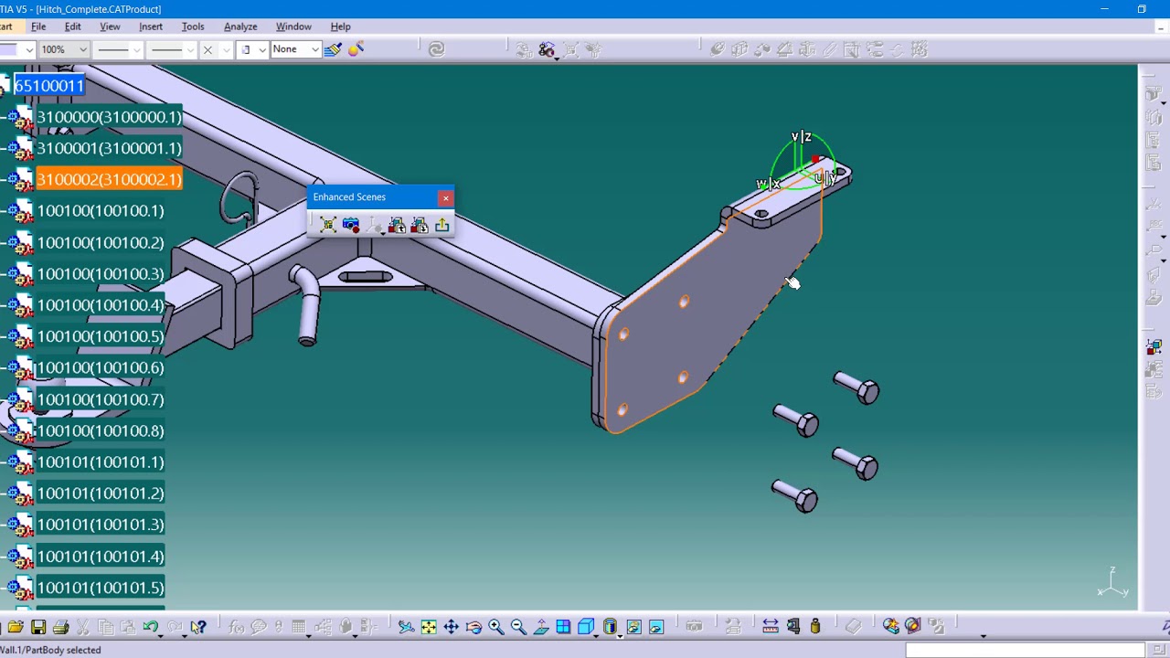Select 100101(100101.1) tree node

coord(101,462)
